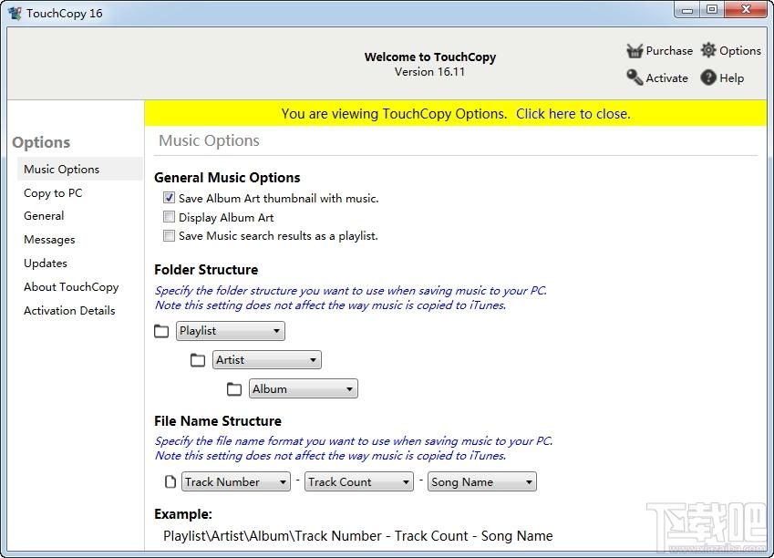Click folder icon beside Playlist dropdown

[162, 331]
